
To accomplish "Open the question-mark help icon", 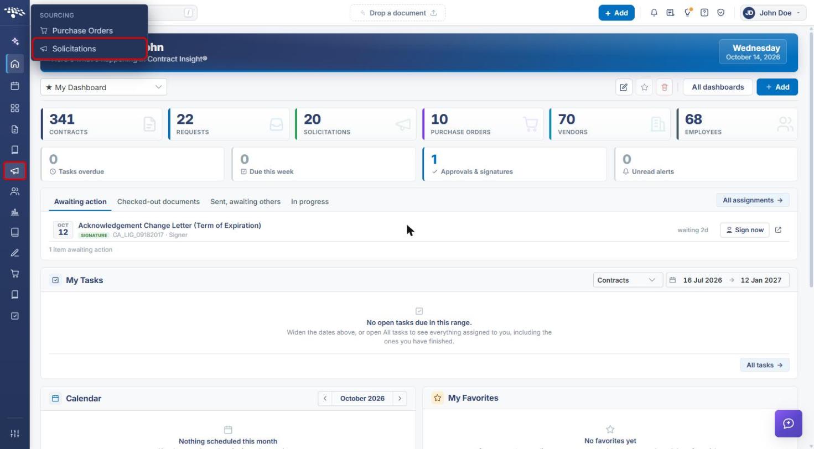I will click(704, 13).
